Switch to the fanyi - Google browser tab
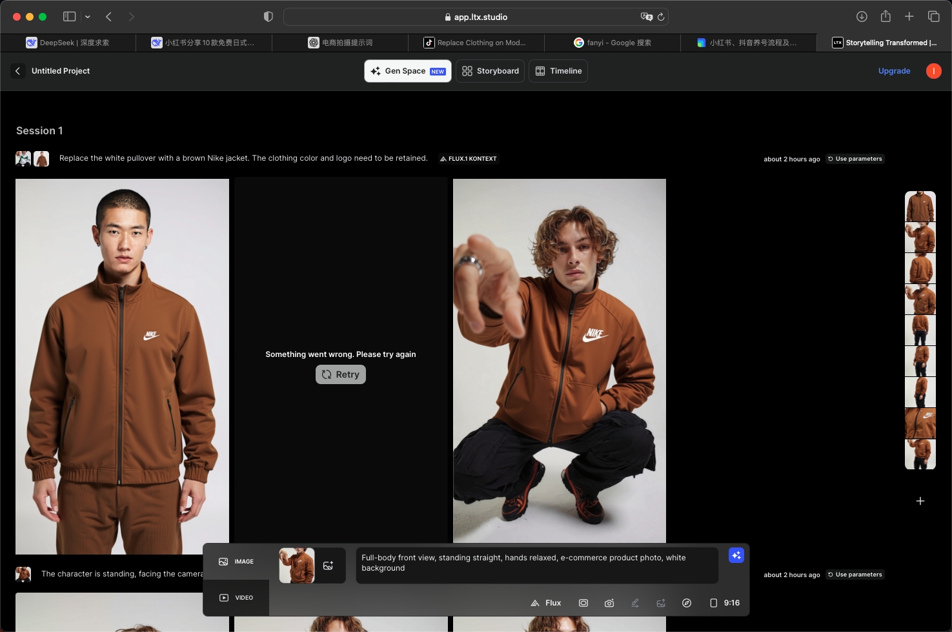952x632 pixels. point(612,43)
